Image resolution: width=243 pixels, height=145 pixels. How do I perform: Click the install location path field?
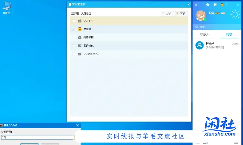(37, 137)
